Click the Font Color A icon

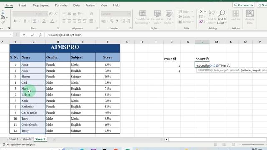point(53,21)
